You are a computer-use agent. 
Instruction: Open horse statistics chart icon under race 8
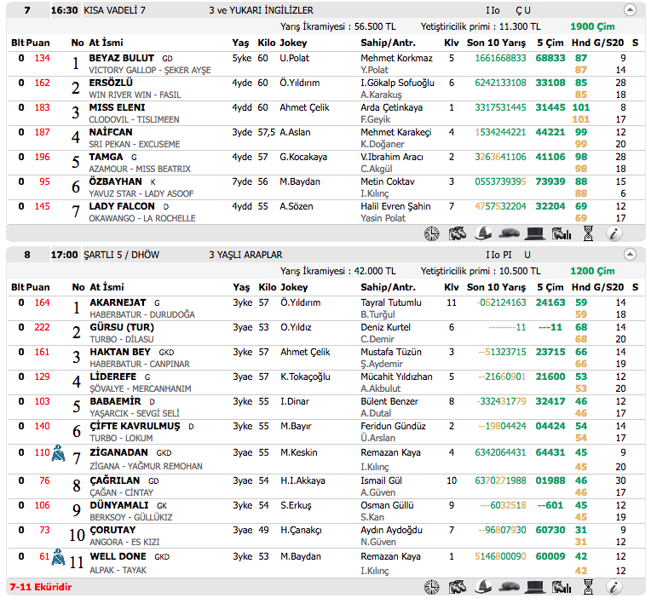point(561,587)
